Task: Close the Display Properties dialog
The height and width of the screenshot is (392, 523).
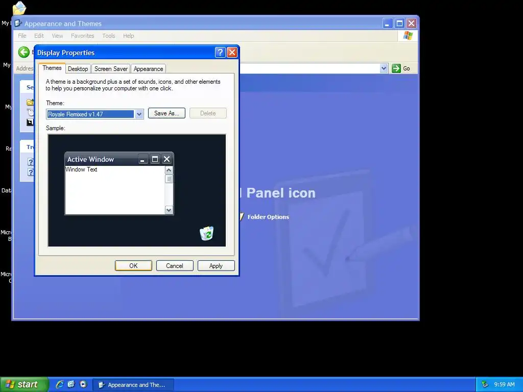Action: 232,53
